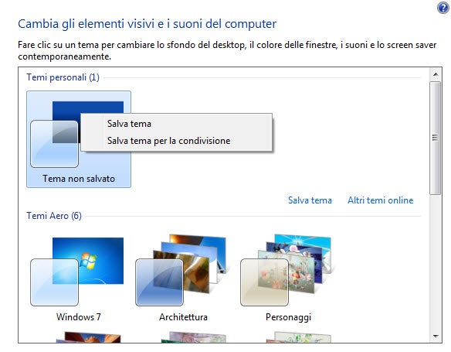Open the blue help question mark icon
Viewport: 451px width, 352px height.
pyautogui.click(x=443, y=8)
